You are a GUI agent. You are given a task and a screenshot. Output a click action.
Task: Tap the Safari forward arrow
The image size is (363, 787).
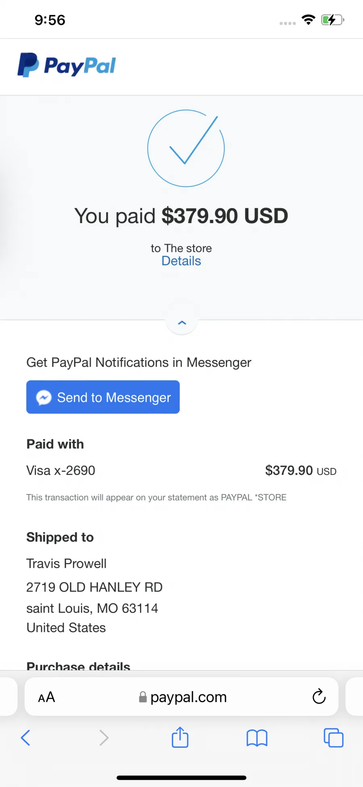point(104,738)
